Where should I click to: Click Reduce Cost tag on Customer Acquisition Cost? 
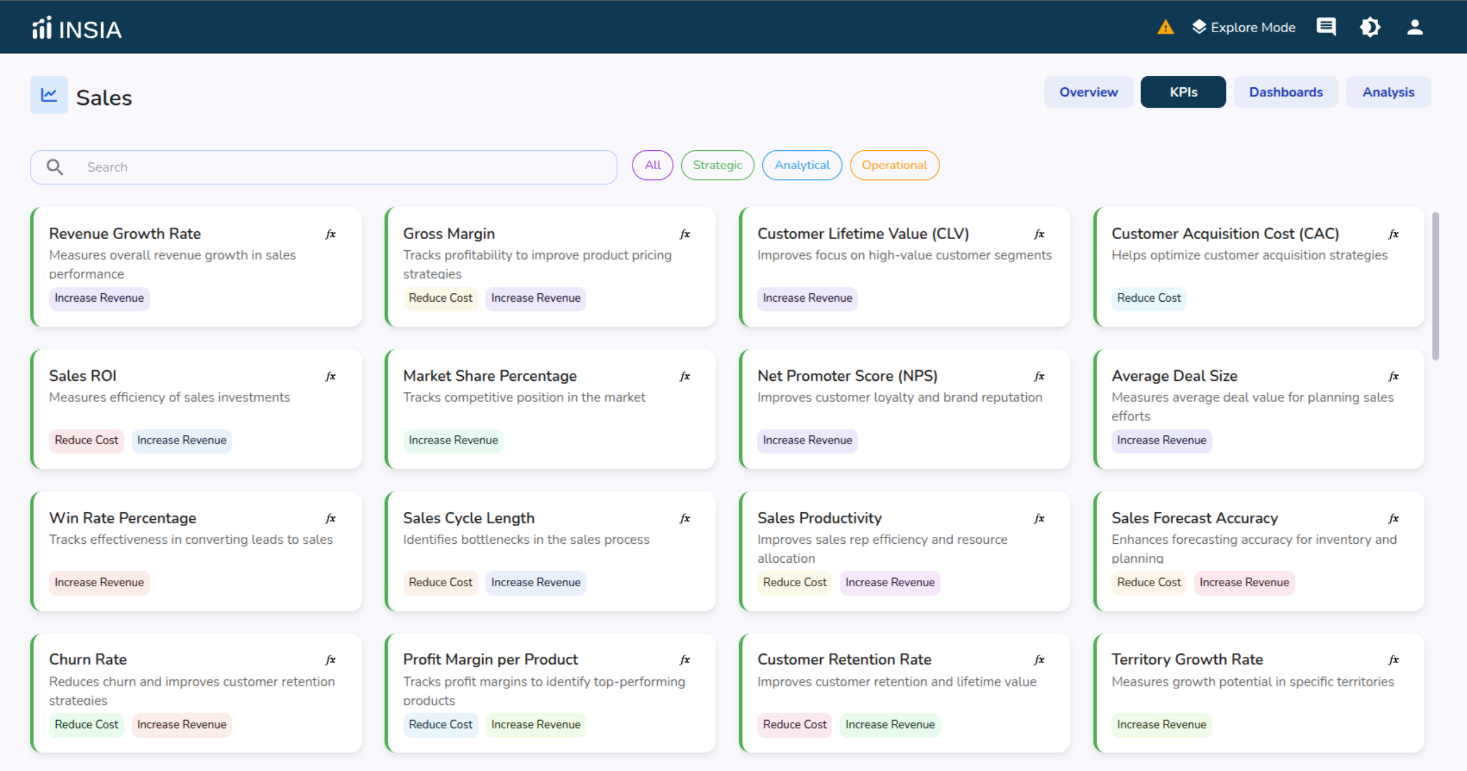[x=1148, y=298]
